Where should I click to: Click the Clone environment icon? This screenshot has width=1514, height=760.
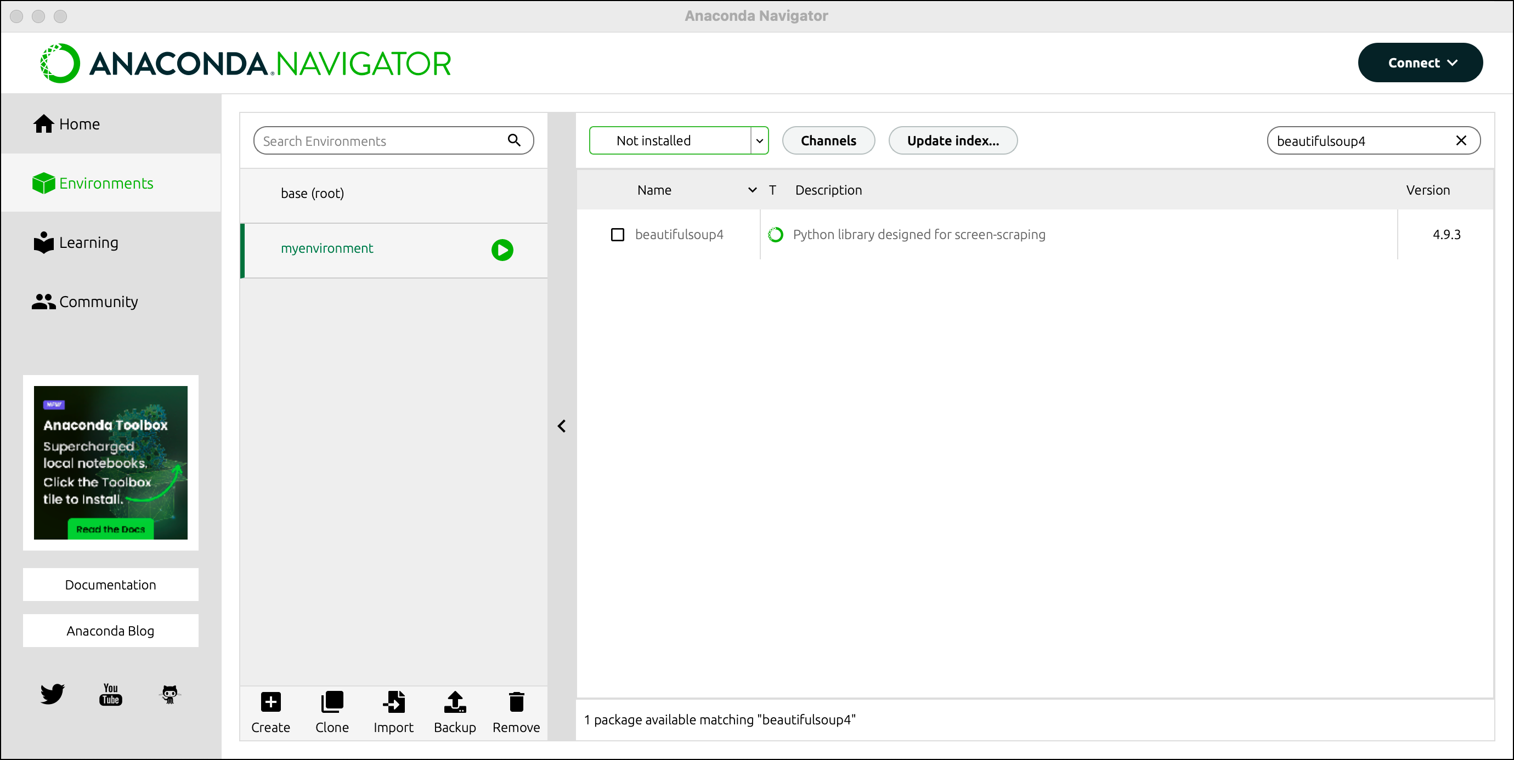pos(332,702)
